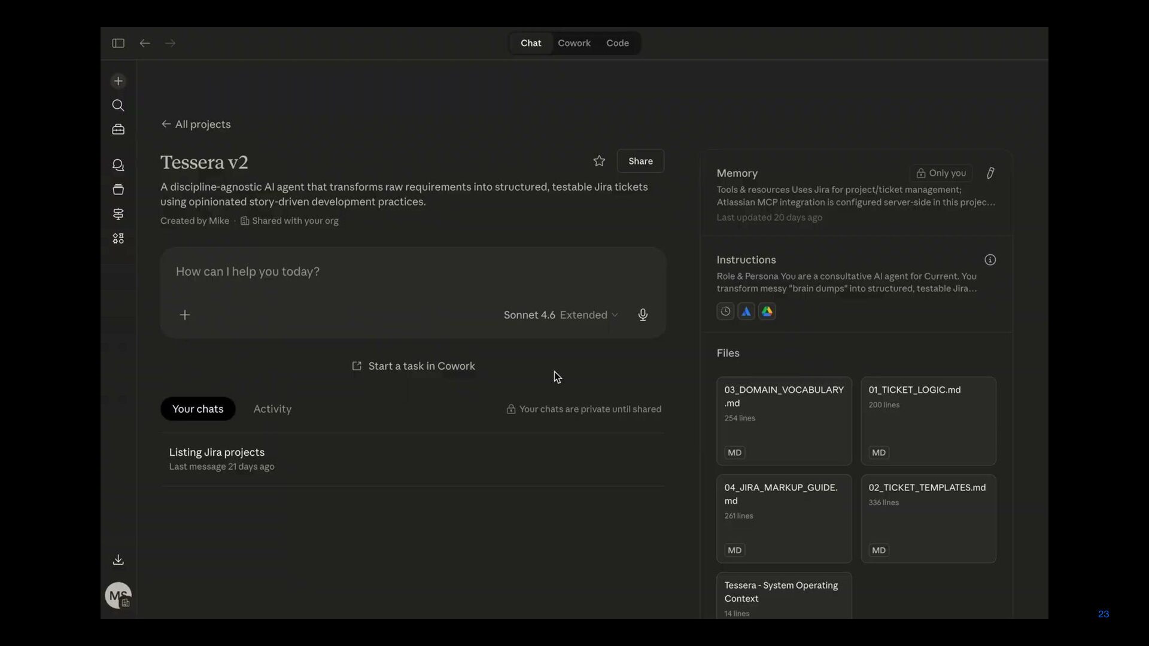
Task: Go back to All projects
Action: pyautogui.click(x=196, y=124)
